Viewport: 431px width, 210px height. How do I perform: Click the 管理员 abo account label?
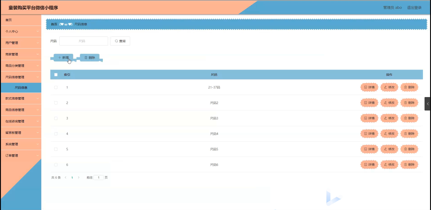[392, 8]
